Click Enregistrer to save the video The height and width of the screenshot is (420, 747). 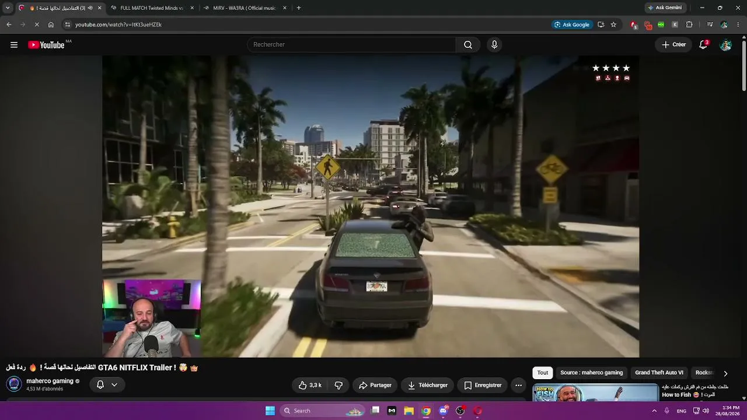pos(483,385)
